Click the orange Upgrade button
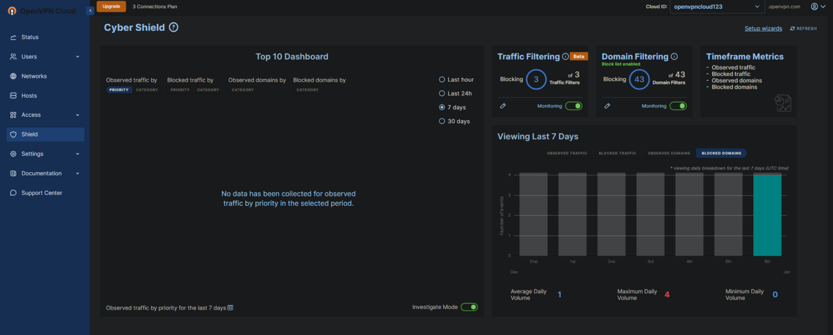The image size is (833, 335). click(x=111, y=6)
